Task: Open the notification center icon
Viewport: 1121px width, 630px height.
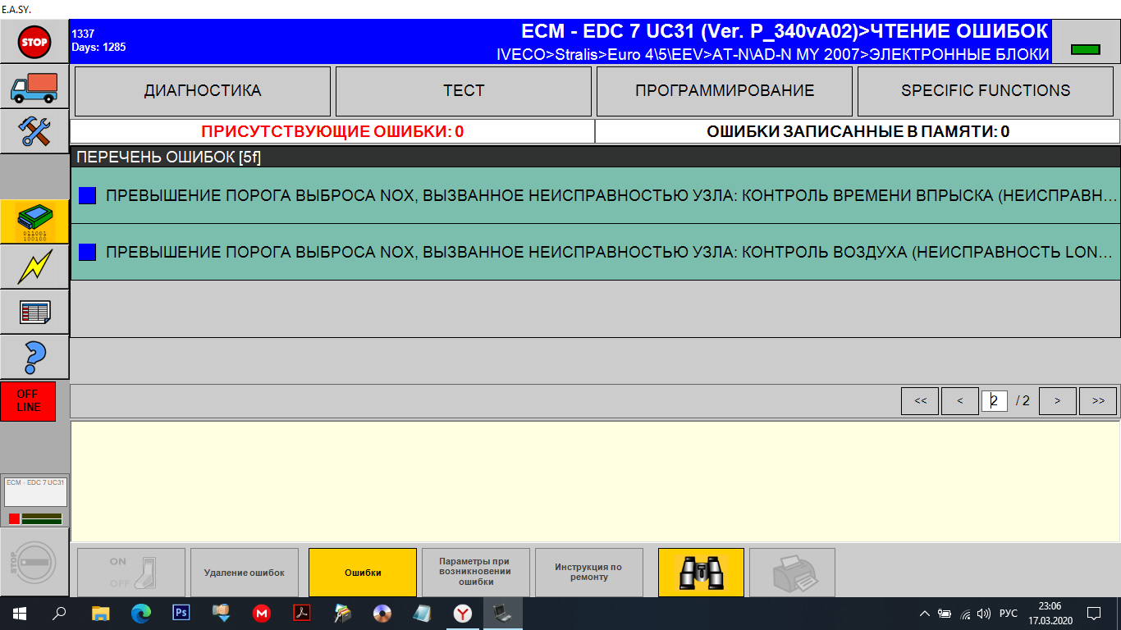Action: (x=1093, y=614)
